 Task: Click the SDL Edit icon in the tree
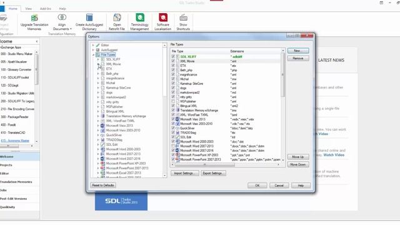coord(102,144)
